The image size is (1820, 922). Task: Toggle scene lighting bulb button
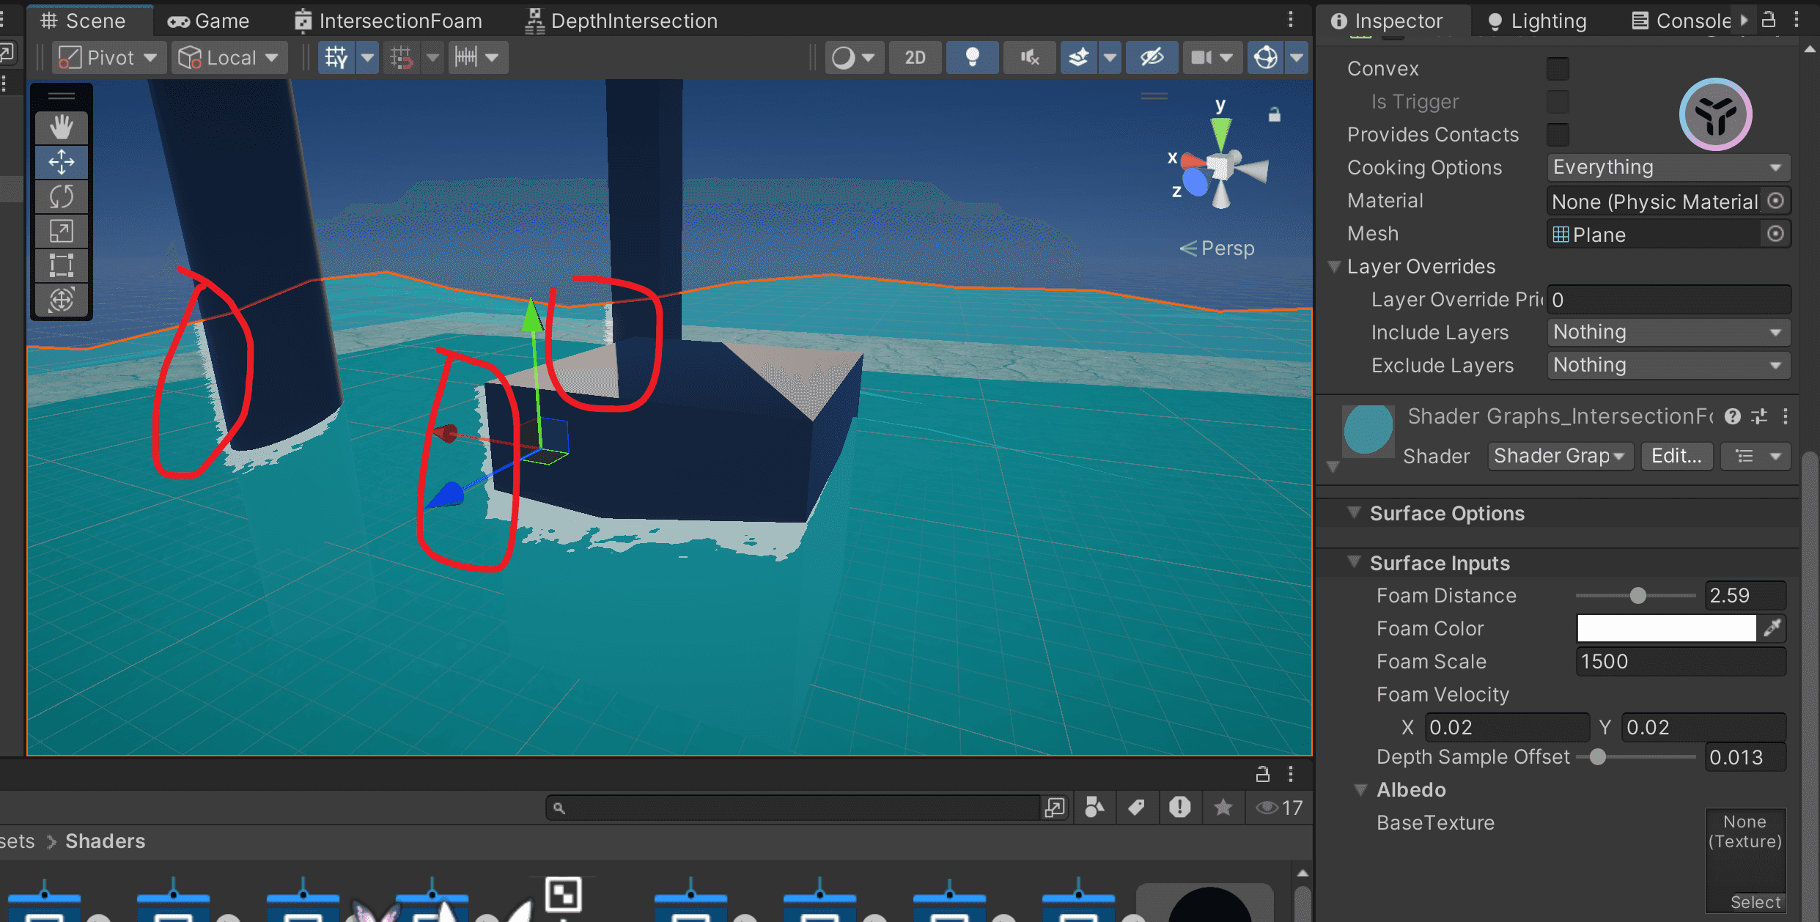click(x=972, y=57)
